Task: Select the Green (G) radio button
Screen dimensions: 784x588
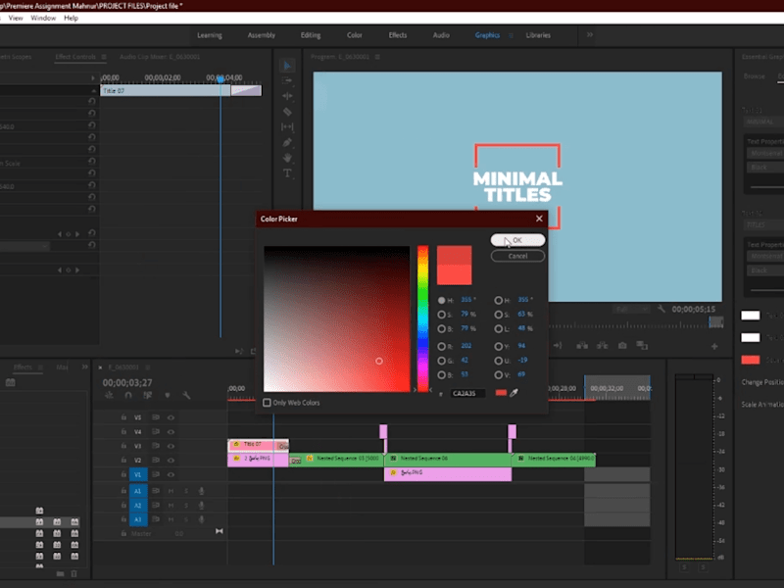Action: [442, 361]
